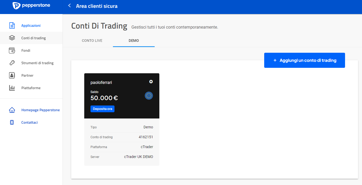Image resolution: width=362 pixels, height=185 pixels.
Task: Go back using the header back arrow
Action: point(69,6)
